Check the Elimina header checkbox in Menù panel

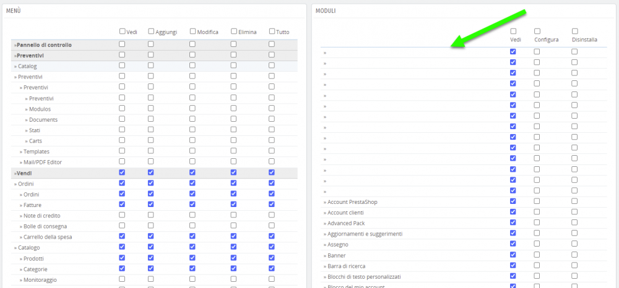[x=234, y=31]
